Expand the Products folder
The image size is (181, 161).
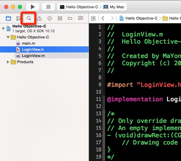tap(8, 62)
